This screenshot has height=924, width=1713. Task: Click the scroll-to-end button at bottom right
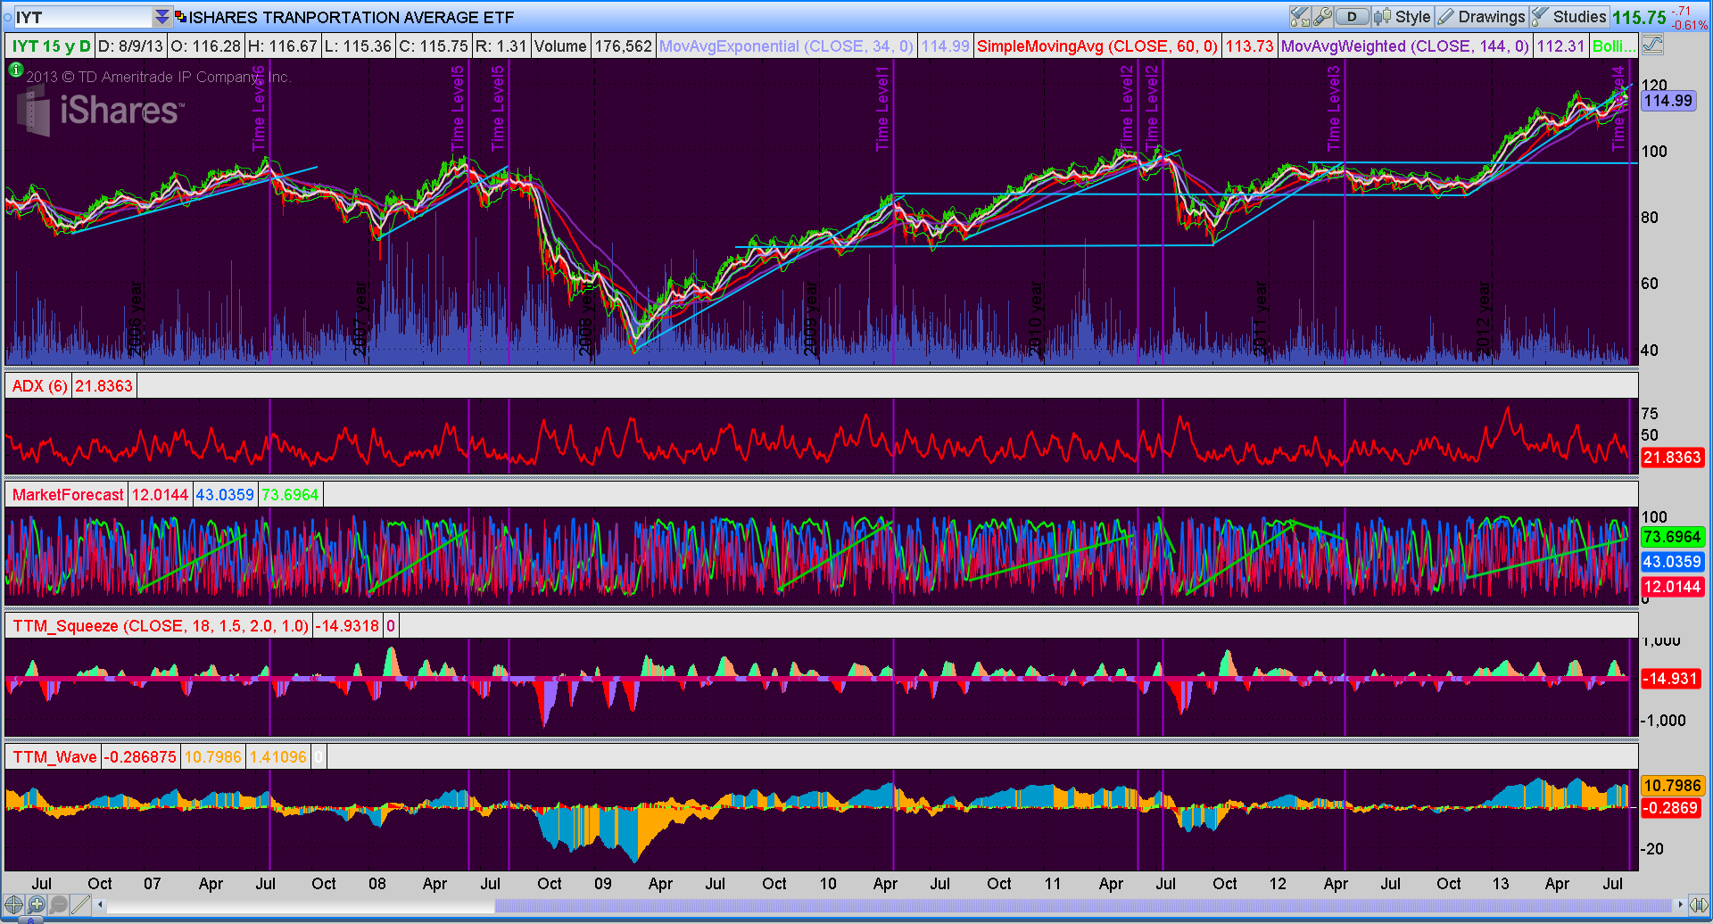(x=1699, y=904)
